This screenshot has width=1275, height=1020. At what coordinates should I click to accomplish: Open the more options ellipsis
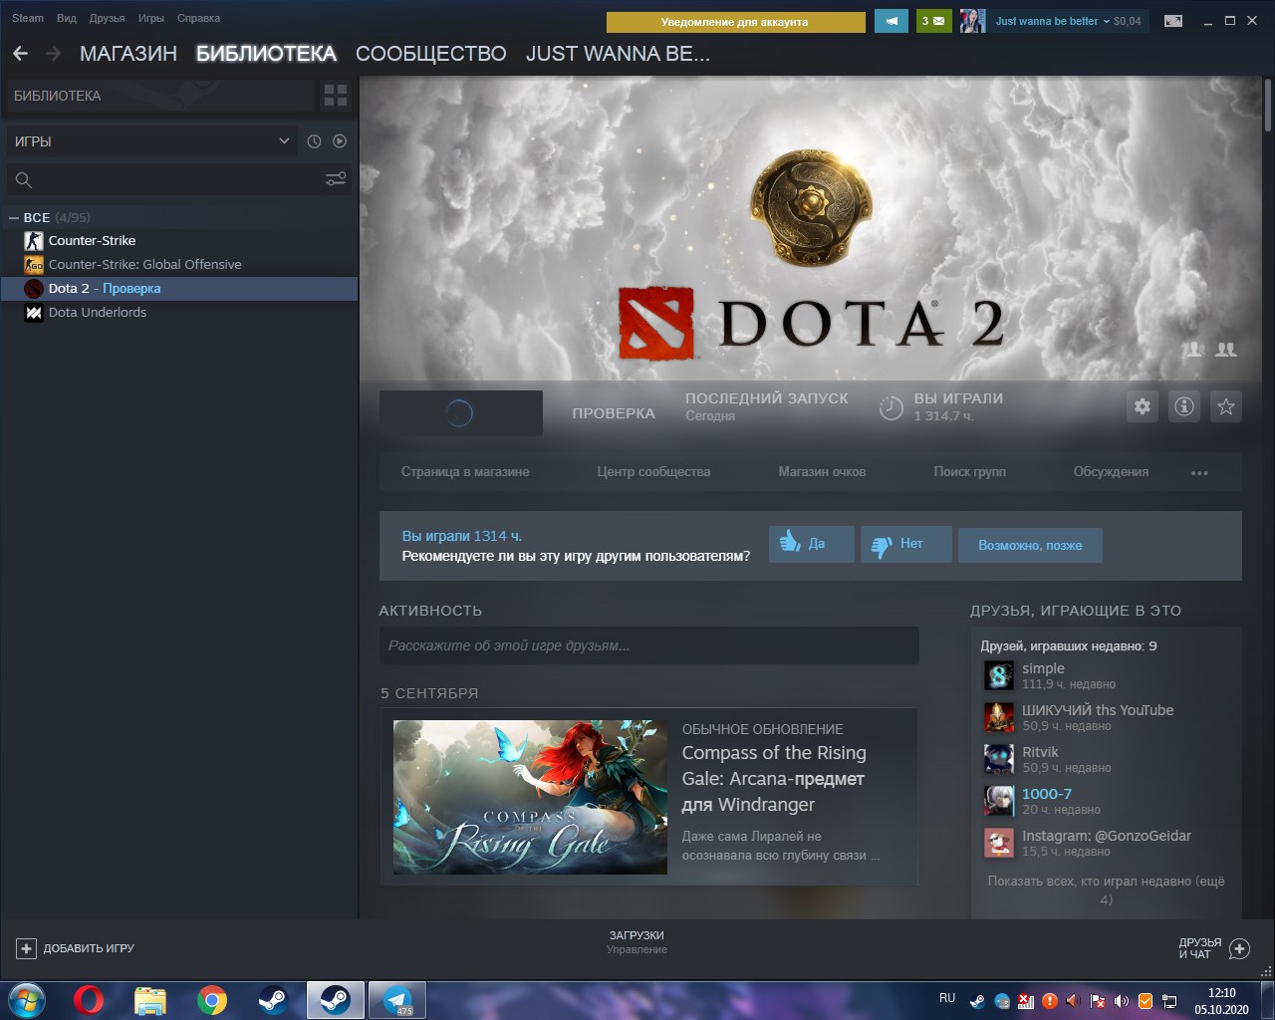tap(1199, 473)
